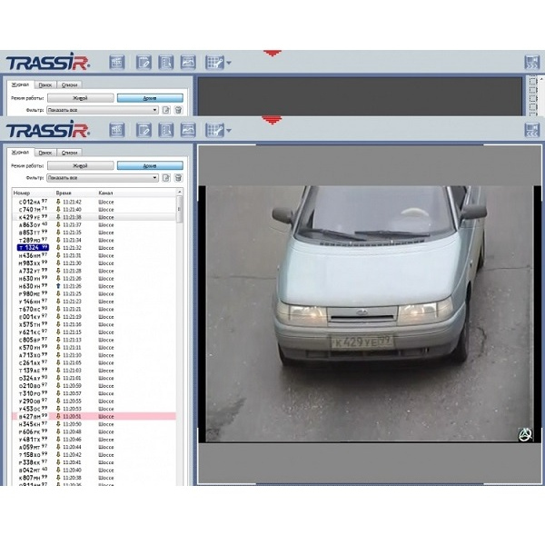The height and width of the screenshot is (545, 545).
Task: Enable Архив mode in lower panel
Action: pyautogui.click(x=150, y=166)
